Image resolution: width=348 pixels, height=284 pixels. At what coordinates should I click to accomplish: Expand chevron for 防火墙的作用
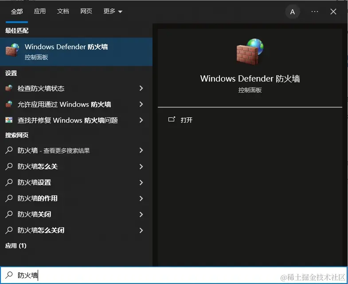point(141,198)
